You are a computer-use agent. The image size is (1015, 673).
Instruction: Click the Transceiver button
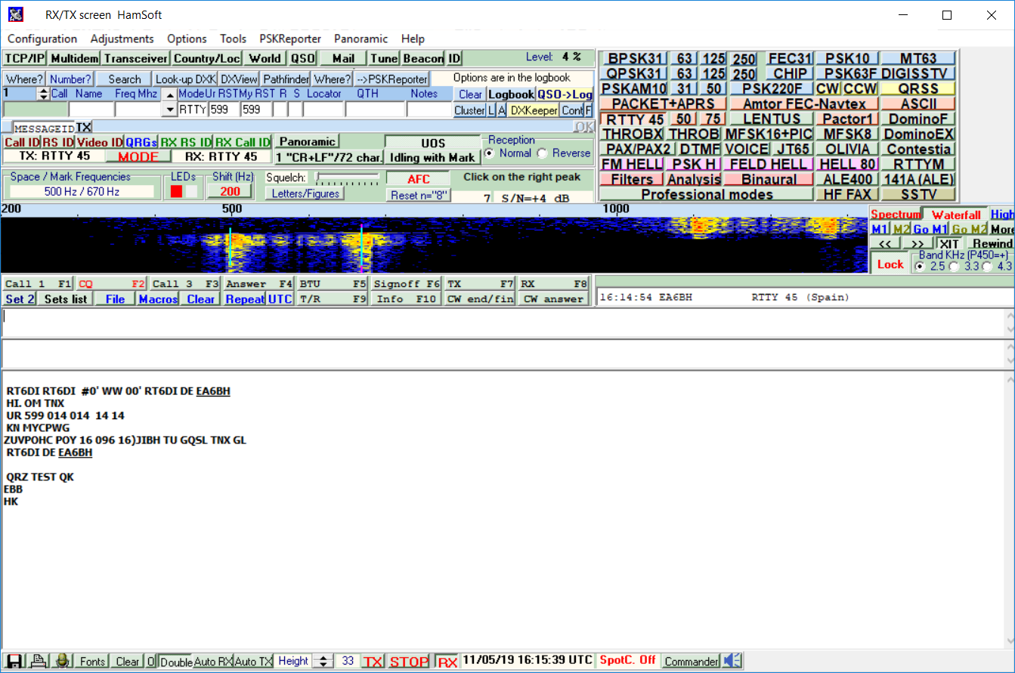[136, 58]
